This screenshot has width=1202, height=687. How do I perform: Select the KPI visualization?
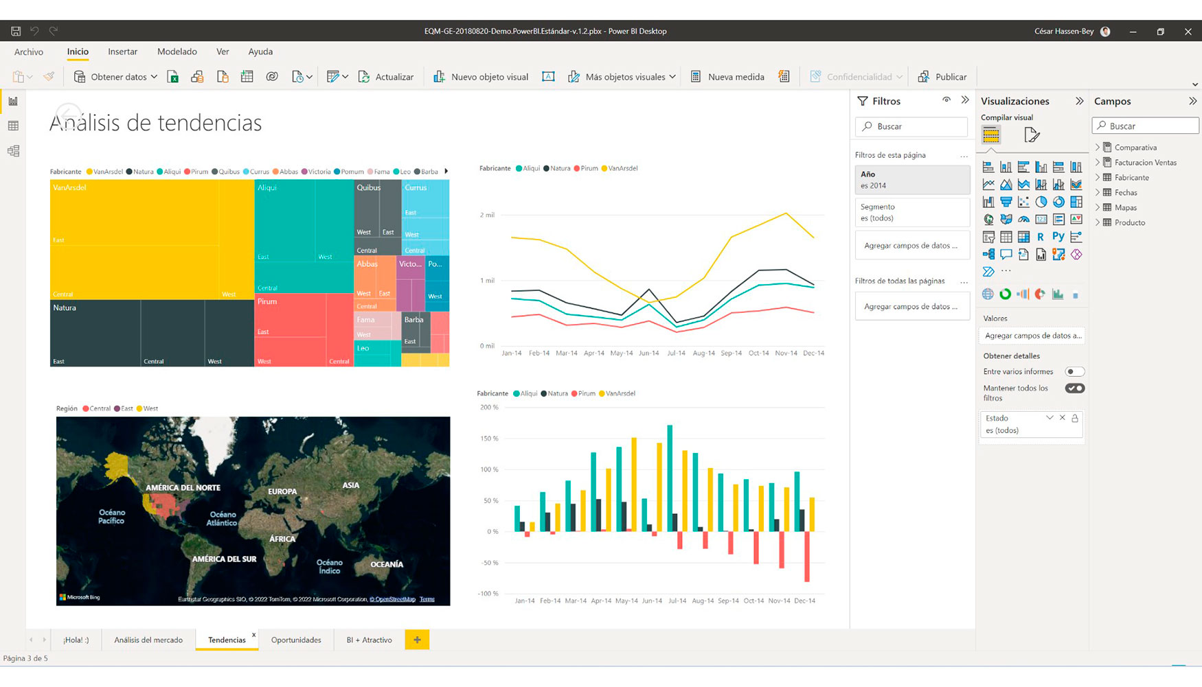(1076, 220)
